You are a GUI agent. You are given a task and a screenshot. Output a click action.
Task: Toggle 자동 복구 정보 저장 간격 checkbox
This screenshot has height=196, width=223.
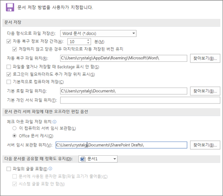tap(9, 42)
